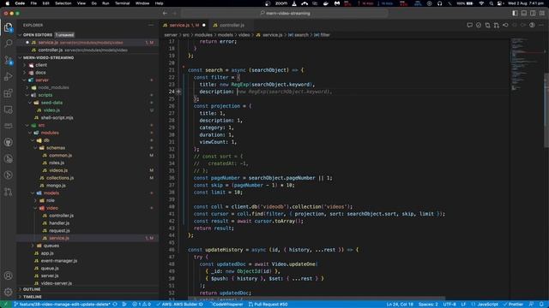Open the Remote Explorer view
The width and height of the screenshot is (549, 308).
pyautogui.click(x=8, y=110)
